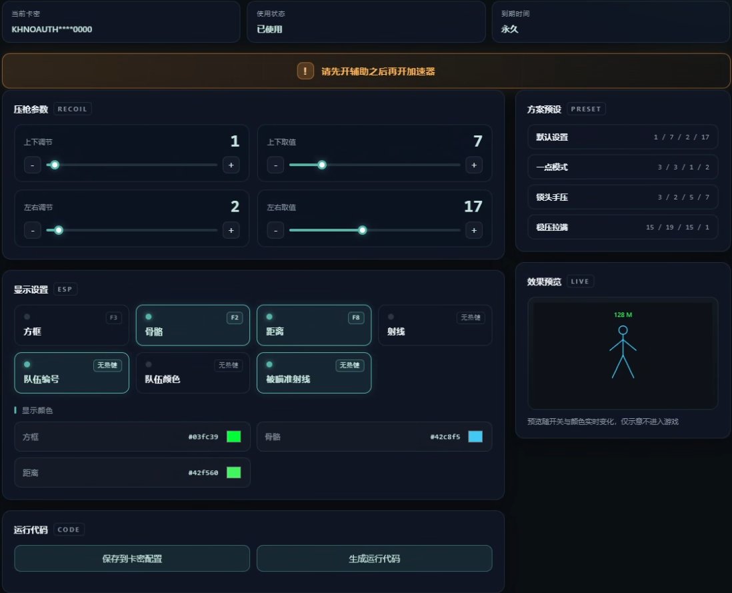Click the #42f560 hex color field
The image size is (732, 593).
pyautogui.click(x=203, y=472)
